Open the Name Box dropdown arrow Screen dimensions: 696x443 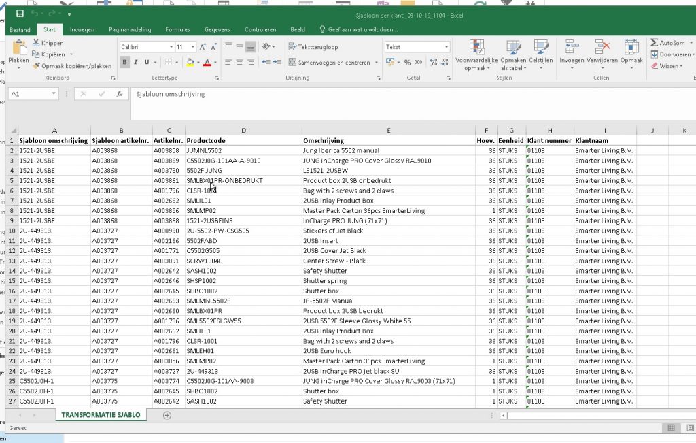54,94
